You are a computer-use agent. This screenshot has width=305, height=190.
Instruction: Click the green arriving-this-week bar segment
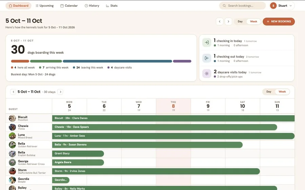(x=46, y=61)
